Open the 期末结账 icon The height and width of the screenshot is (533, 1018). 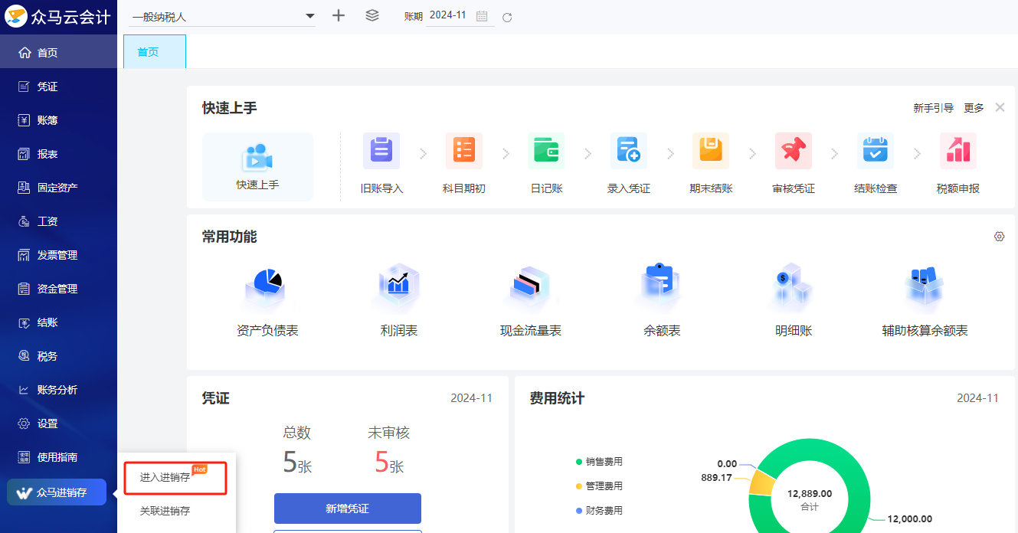click(711, 151)
